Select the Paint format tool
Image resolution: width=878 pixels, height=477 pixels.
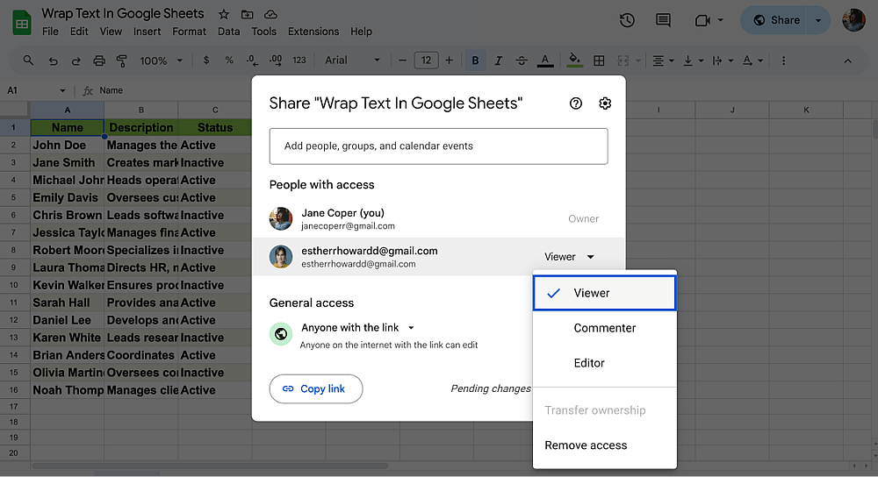(121, 61)
